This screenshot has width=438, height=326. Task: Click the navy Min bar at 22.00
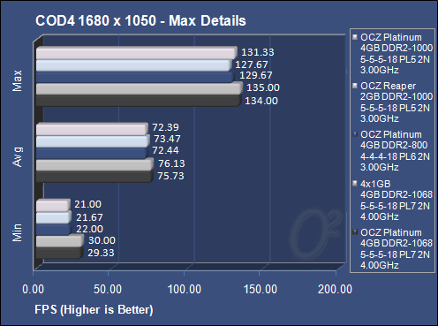[x=54, y=230]
